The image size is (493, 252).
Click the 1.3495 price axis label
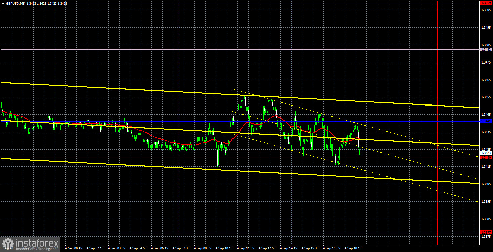tap(486, 28)
